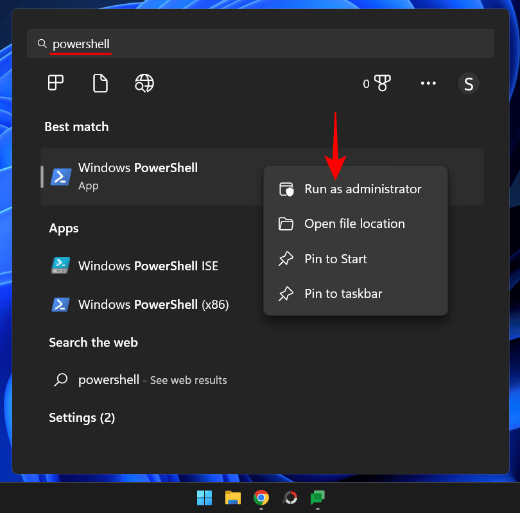Select Open file location
The width and height of the screenshot is (520, 513).
point(354,223)
